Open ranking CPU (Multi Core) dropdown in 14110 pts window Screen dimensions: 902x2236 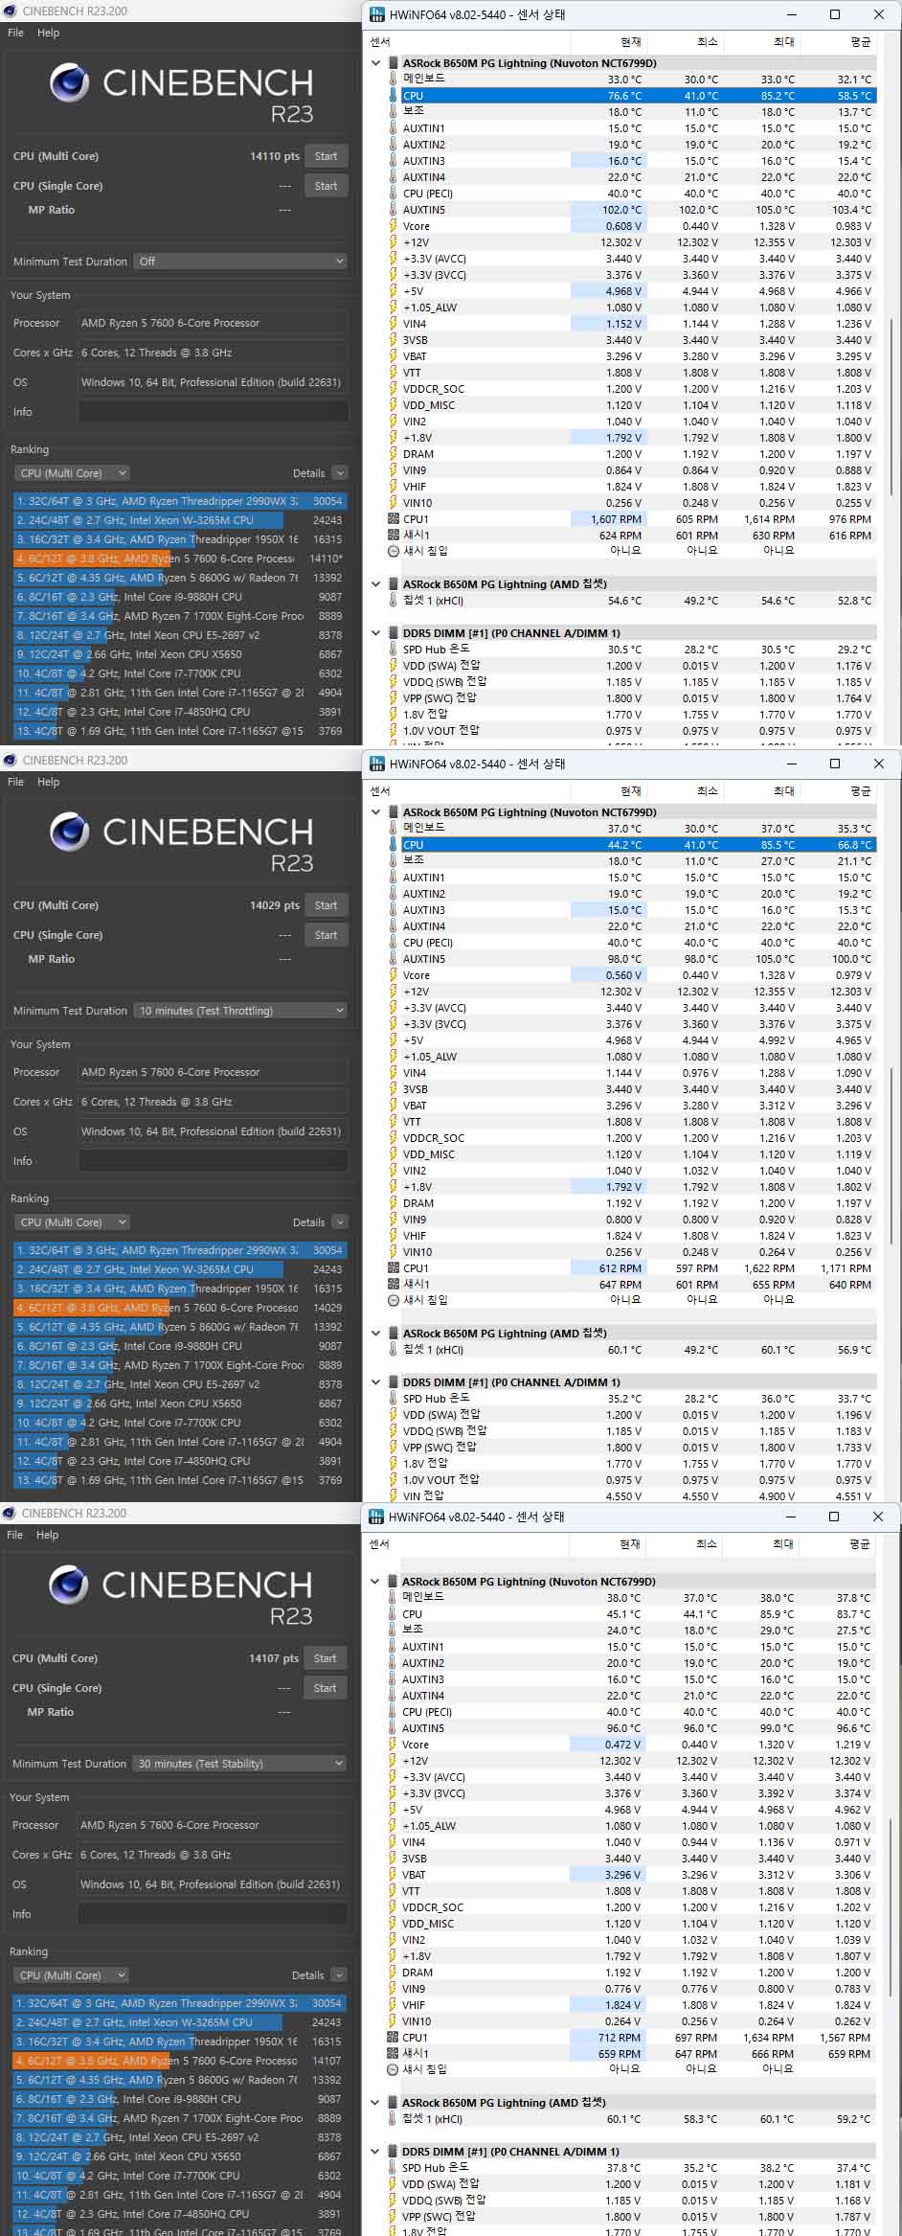click(72, 473)
